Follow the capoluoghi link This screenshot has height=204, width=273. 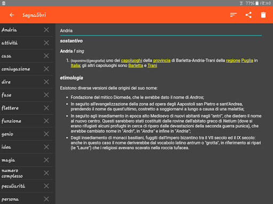(x=132, y=61)
